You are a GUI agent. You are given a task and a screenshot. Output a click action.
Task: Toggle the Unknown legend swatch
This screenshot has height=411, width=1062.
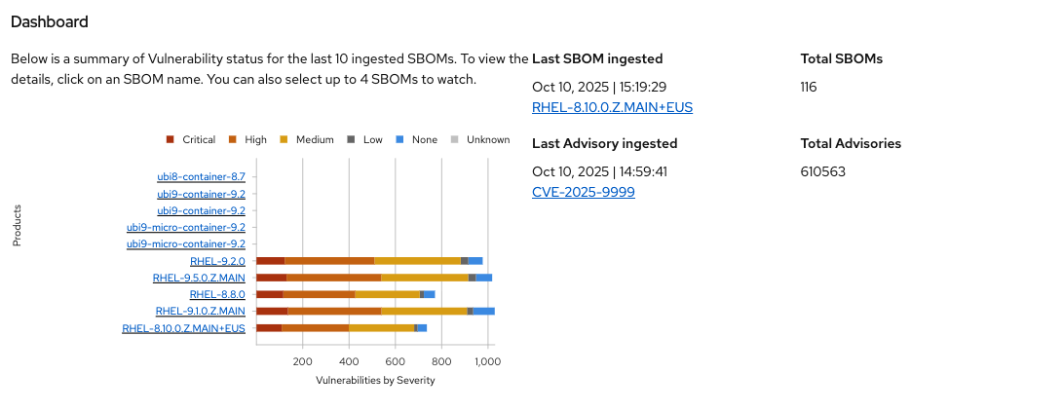[x=454, y=139]
